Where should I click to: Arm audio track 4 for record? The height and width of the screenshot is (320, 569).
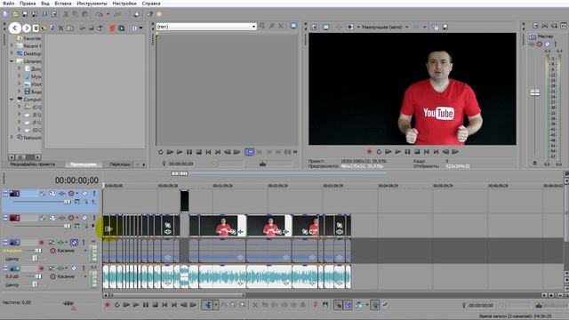42,268
